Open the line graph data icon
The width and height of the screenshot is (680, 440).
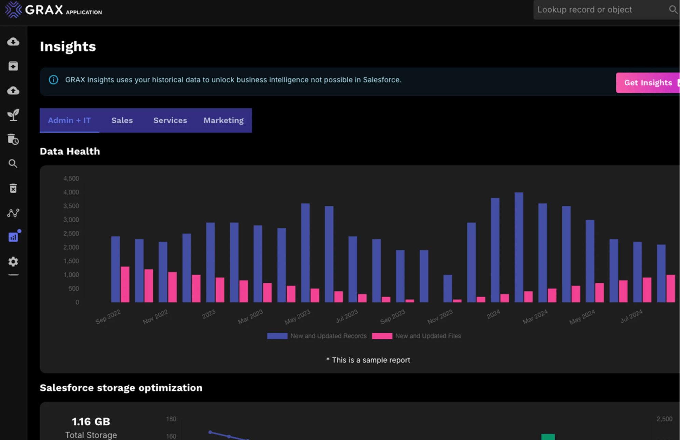click(13, 213)
